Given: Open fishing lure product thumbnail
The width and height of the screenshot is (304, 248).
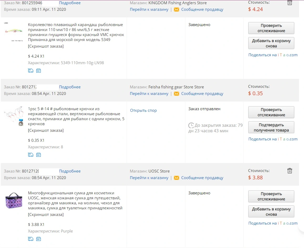Looking at the screenshot, I should coord(14,32).
